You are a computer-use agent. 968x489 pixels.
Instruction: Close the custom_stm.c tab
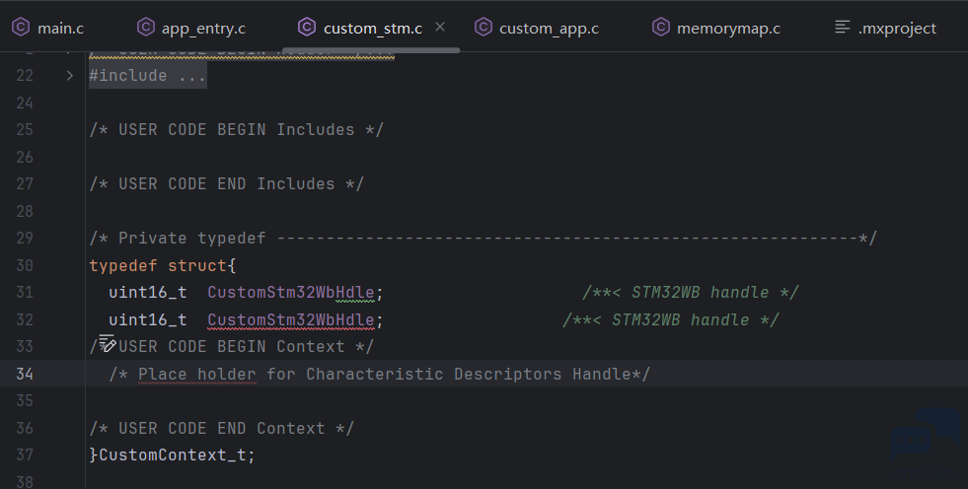tap(440, 28)
